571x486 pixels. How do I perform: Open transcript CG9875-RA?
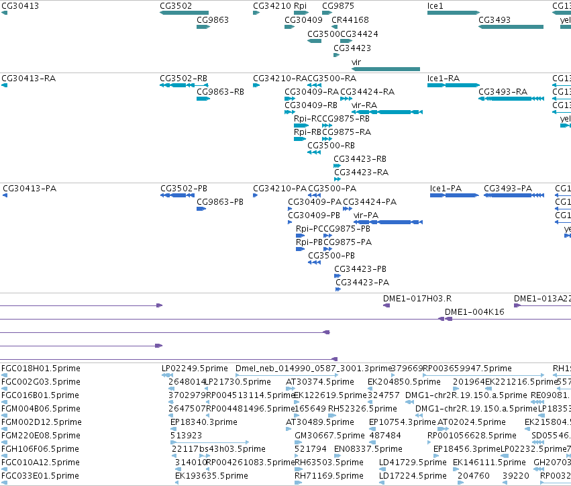click(347, 132)
